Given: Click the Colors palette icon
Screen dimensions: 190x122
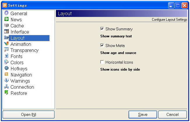Looking at the screenshot, I should 6,62.
